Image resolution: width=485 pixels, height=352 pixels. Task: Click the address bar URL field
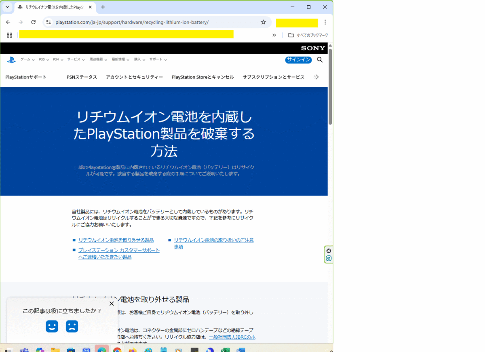(154, 22)
